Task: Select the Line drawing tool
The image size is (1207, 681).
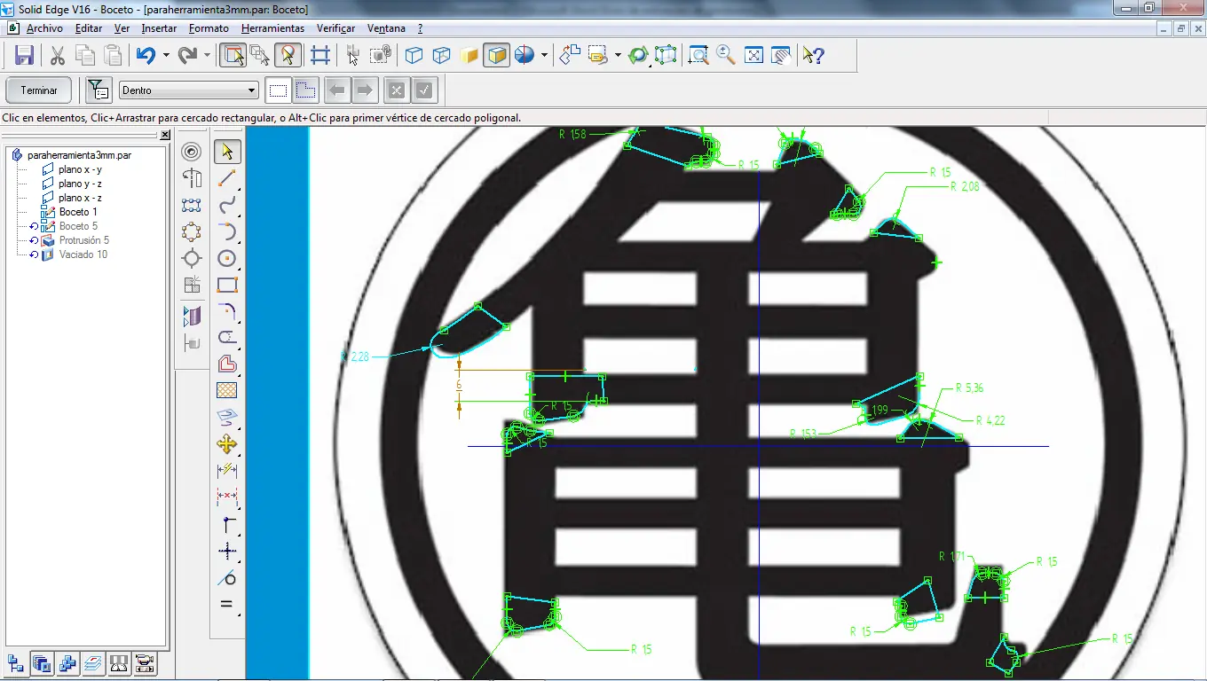Action: point(227,178)
